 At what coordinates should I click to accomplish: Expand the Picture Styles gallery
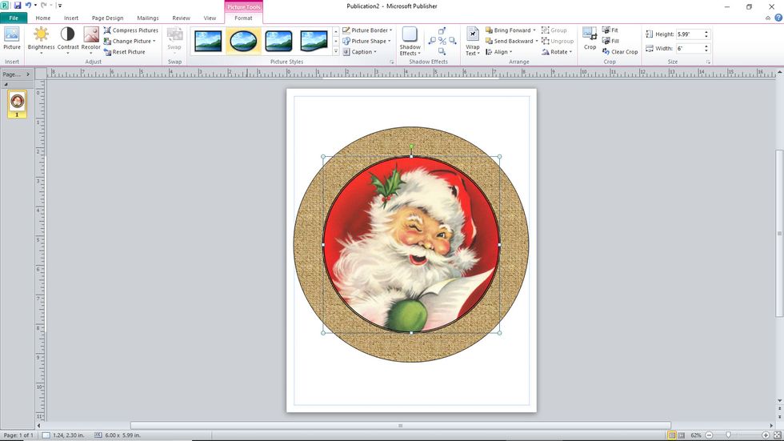[x=336, y=51]
